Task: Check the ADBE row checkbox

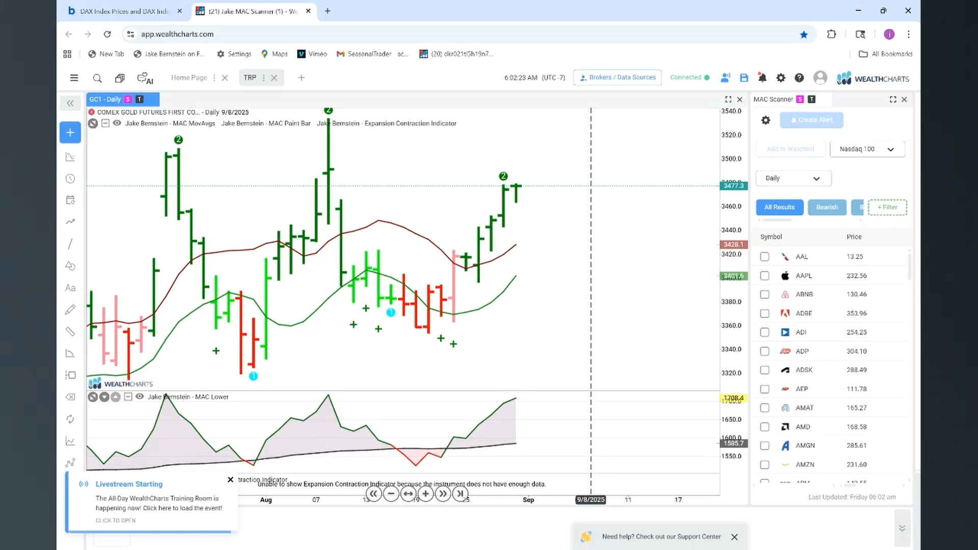Action: coord(765,313)
